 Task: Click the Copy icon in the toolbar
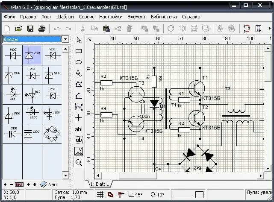pyautogui.click(x=95, y=29)
